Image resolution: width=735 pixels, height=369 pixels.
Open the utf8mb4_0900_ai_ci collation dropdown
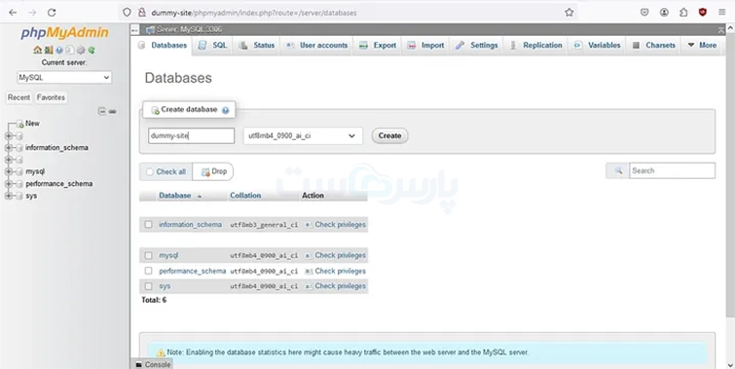point(303,136)
